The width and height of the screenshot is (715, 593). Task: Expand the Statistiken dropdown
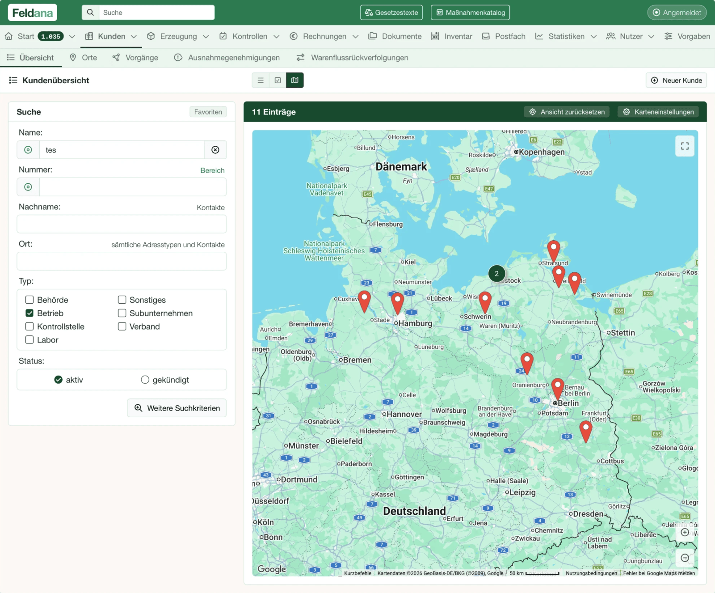[593, 37]
